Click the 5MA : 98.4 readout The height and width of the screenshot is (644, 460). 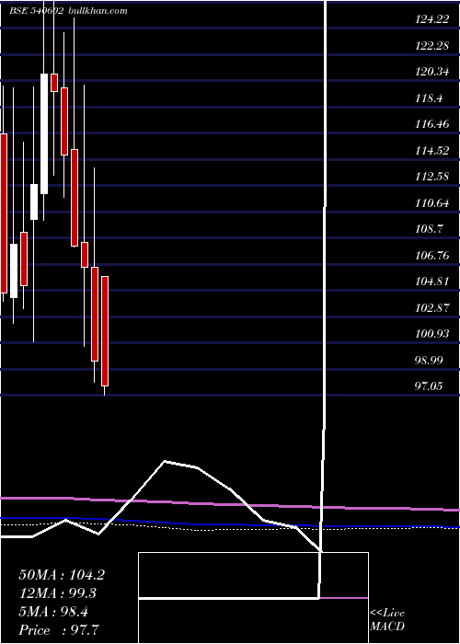point(53,612)
